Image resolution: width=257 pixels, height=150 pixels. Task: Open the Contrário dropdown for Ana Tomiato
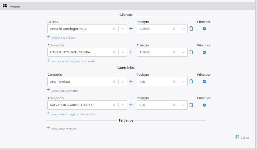click(x=123, y=82)
